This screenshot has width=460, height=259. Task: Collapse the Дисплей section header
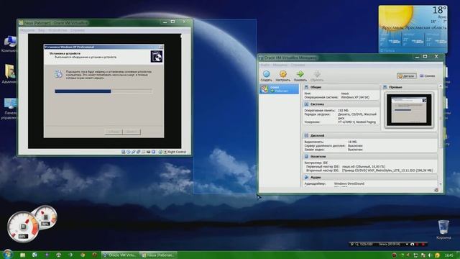click(370, 136)
